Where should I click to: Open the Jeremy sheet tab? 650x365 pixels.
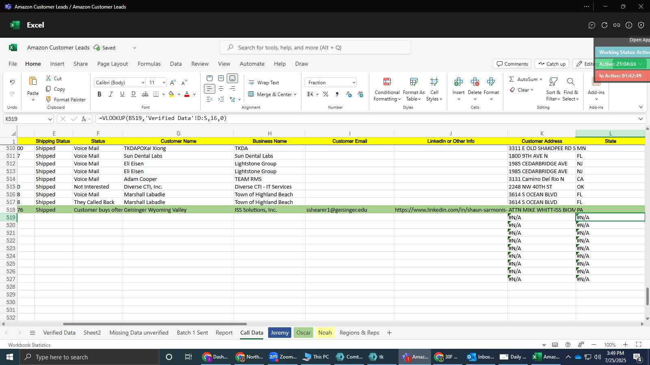[280, 333]
